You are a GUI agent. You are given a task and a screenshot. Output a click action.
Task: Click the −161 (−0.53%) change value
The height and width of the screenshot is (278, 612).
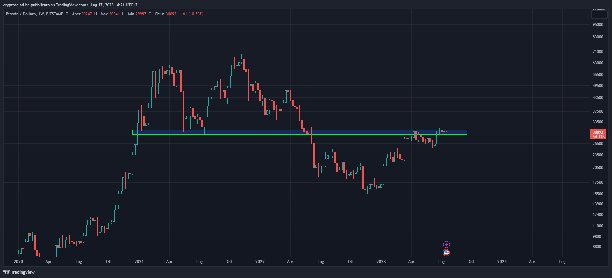191,14
